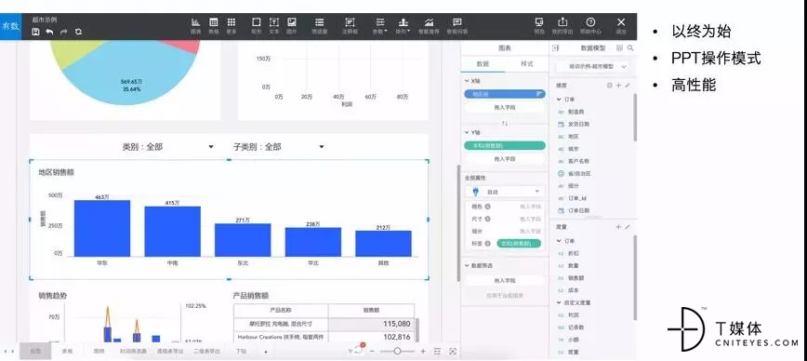The width and height of the screenshot is (807, 361).
Task: Click the green label pill in 标签 row
Action: (519, 244)
